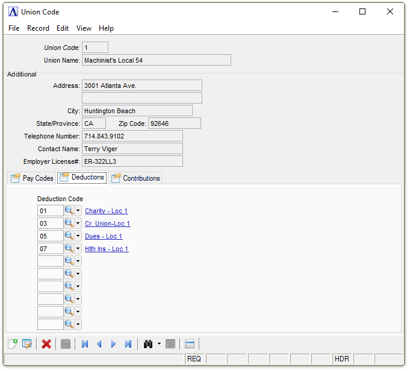
Task: Click the New record icon
Action: point(13,344)
